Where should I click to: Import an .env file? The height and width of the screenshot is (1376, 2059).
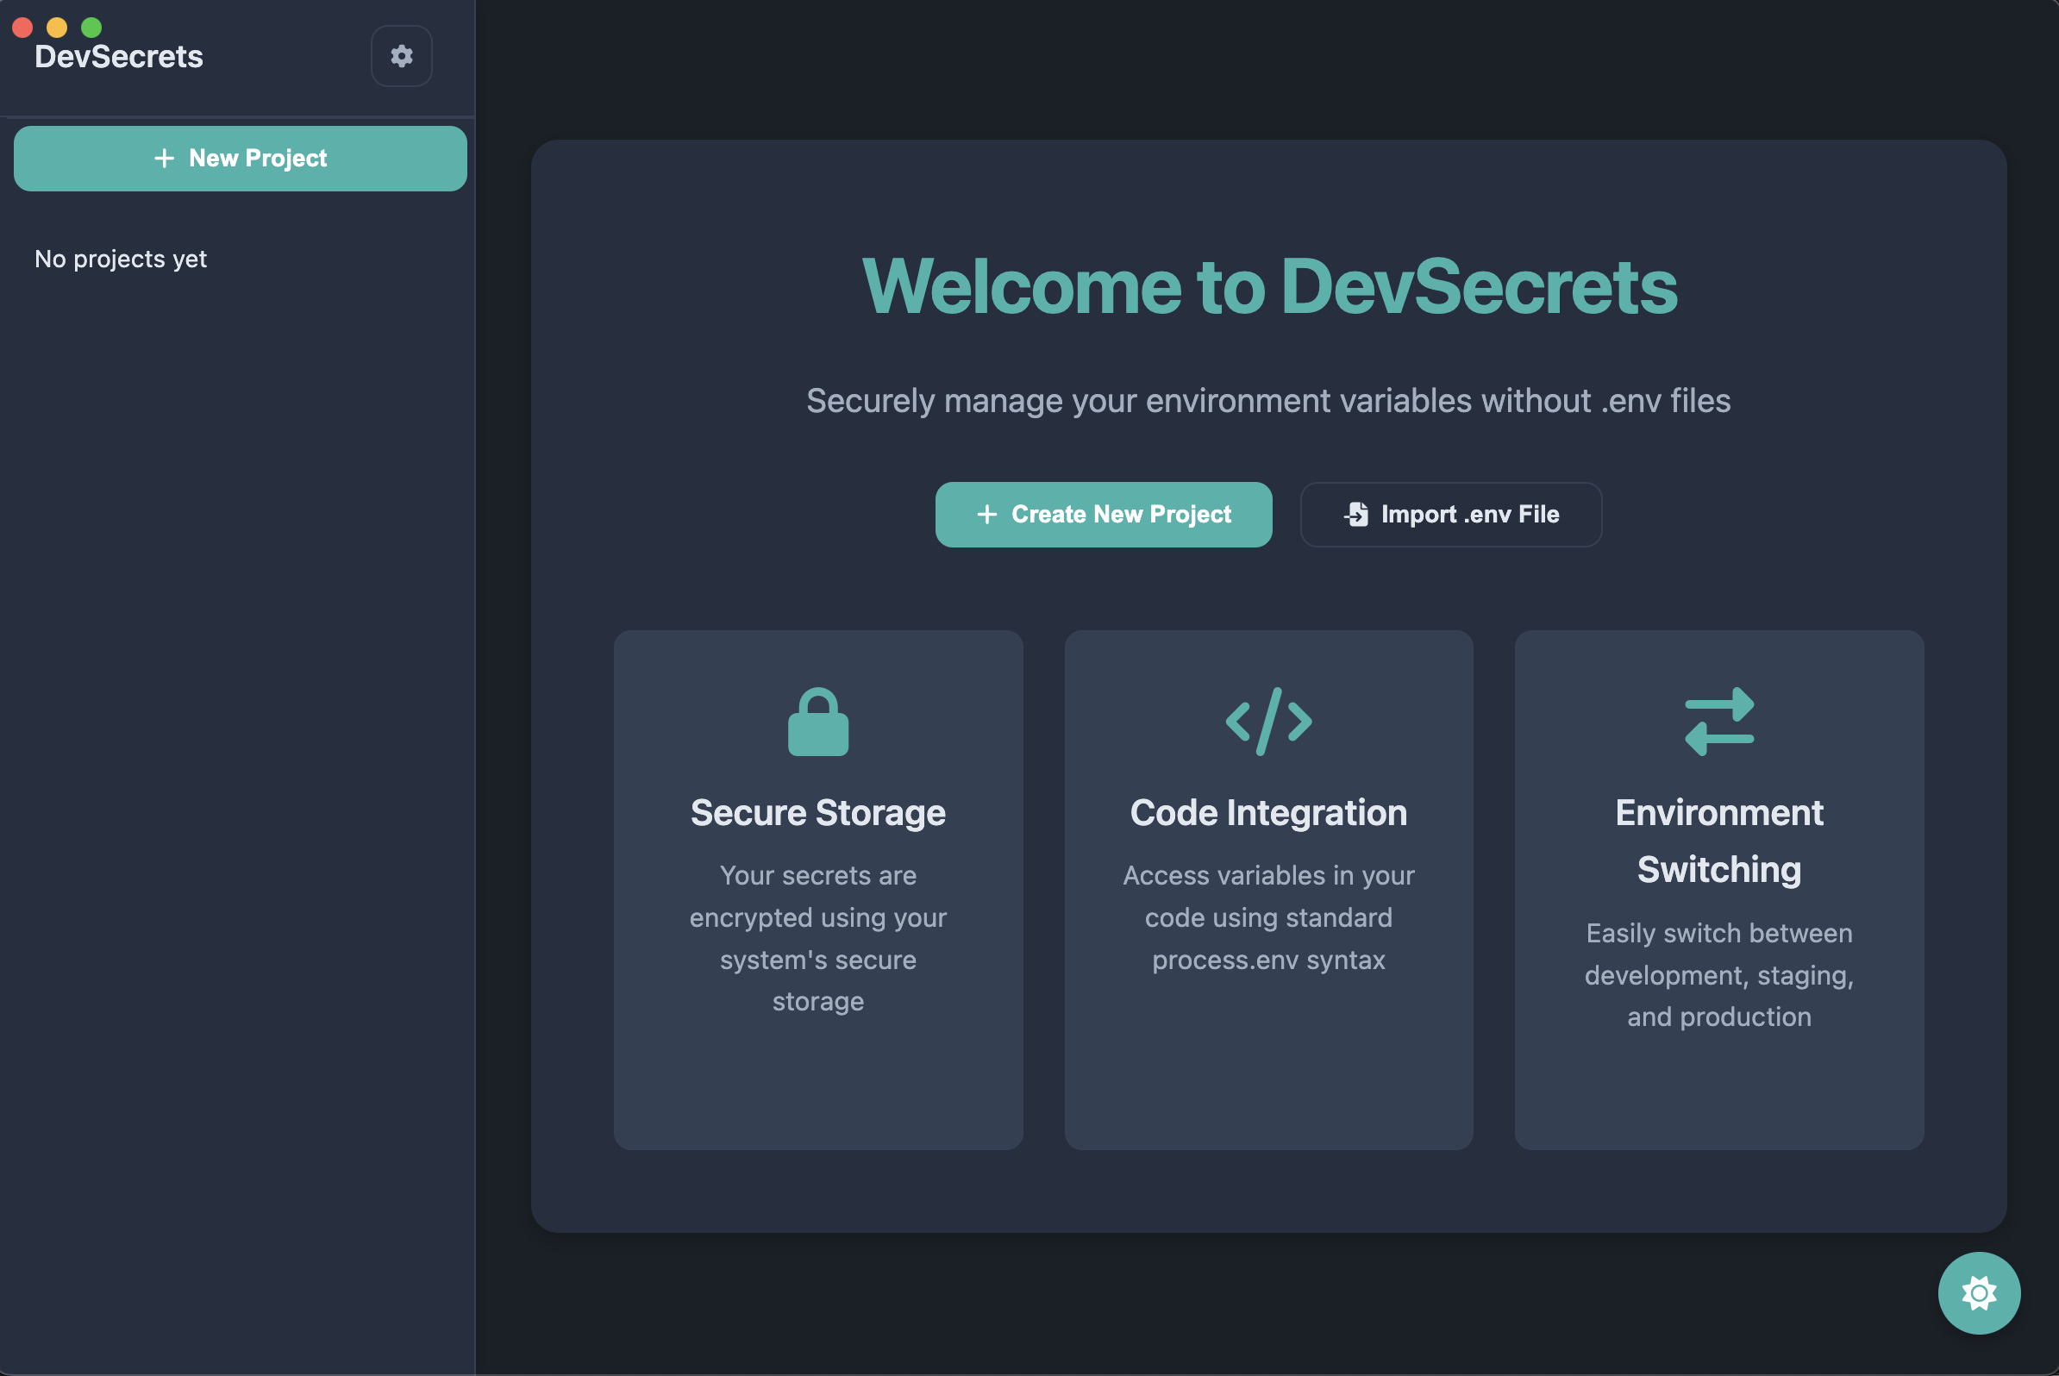[x=1450, y=514]
